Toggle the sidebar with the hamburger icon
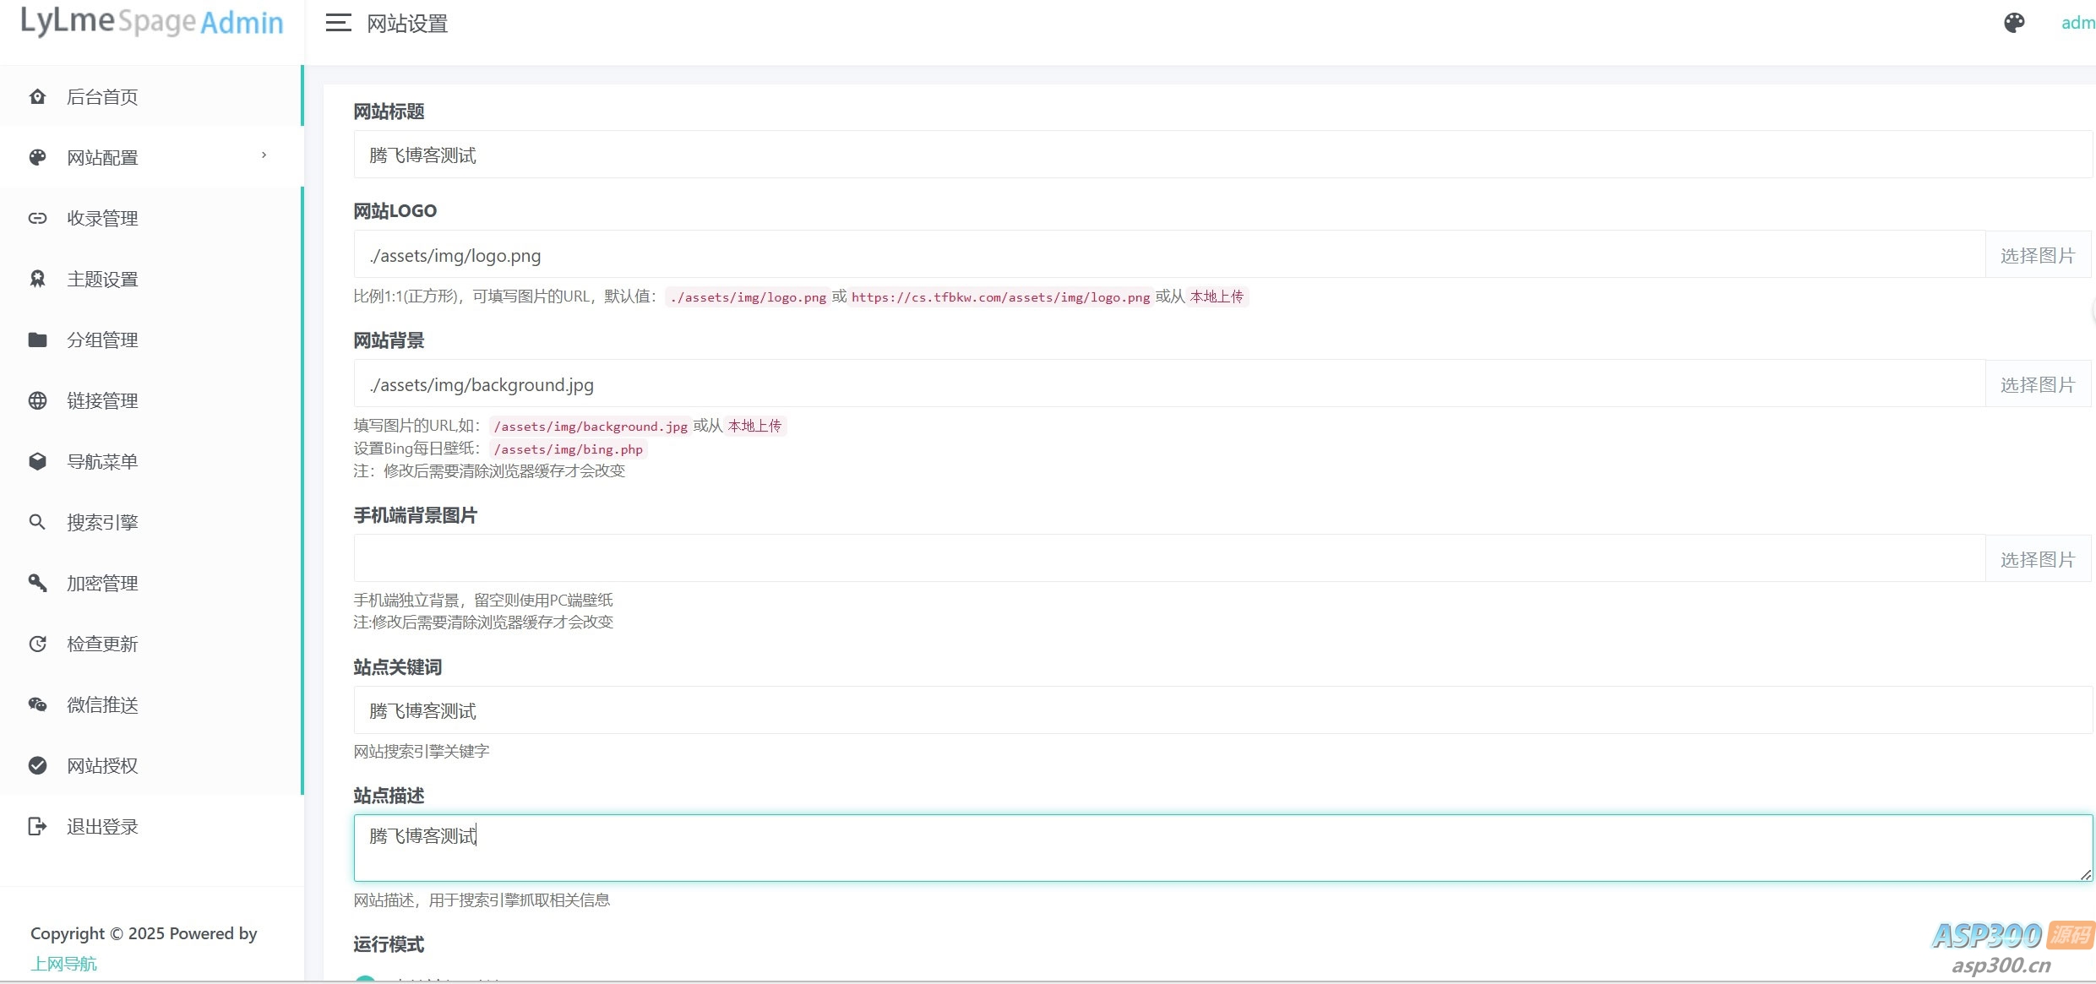This screenshot has width=2096, height=984. point(338,23)
